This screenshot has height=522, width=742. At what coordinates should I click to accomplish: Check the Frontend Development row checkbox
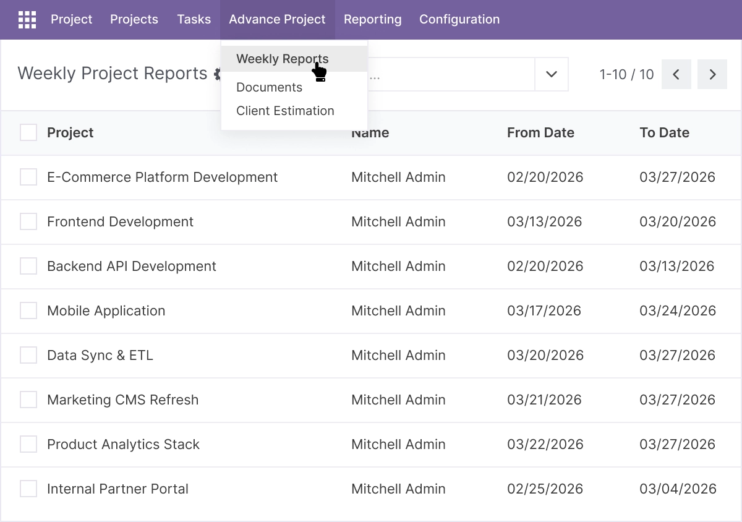click(x=28, y=221)
